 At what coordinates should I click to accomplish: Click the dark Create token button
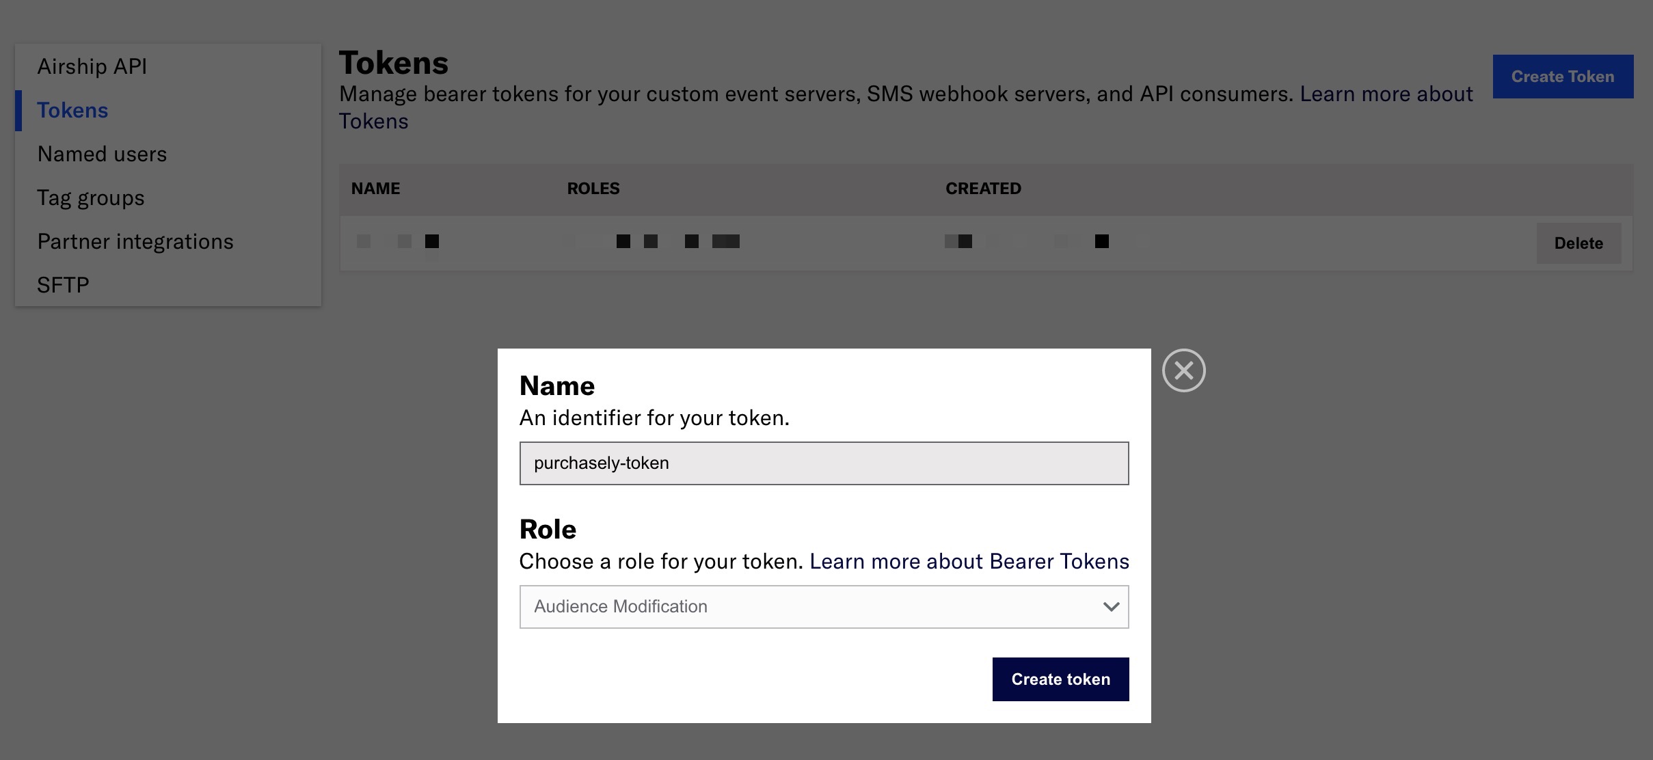pos(1060,679)
